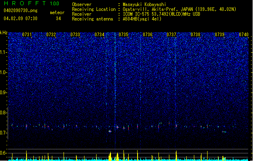Click the 0735 time marker
253x161 pixels.
[123, 35]
